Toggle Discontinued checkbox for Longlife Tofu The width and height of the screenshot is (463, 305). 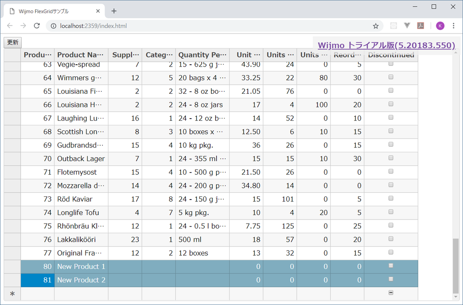coord(391,212)
